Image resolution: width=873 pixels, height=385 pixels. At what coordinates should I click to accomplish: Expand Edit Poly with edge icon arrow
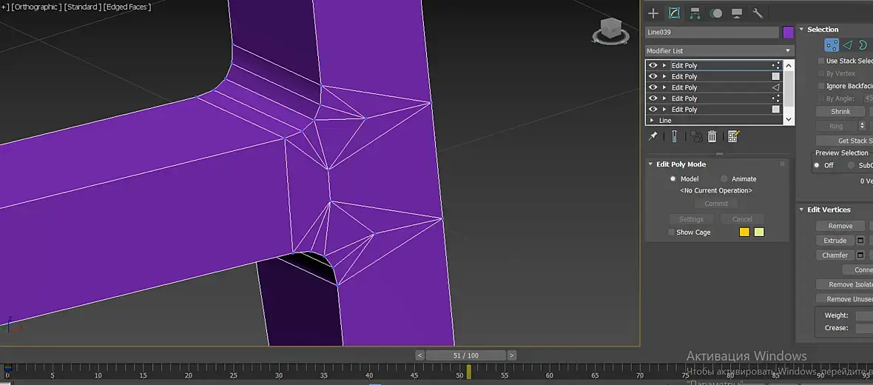tap(664, 87)
